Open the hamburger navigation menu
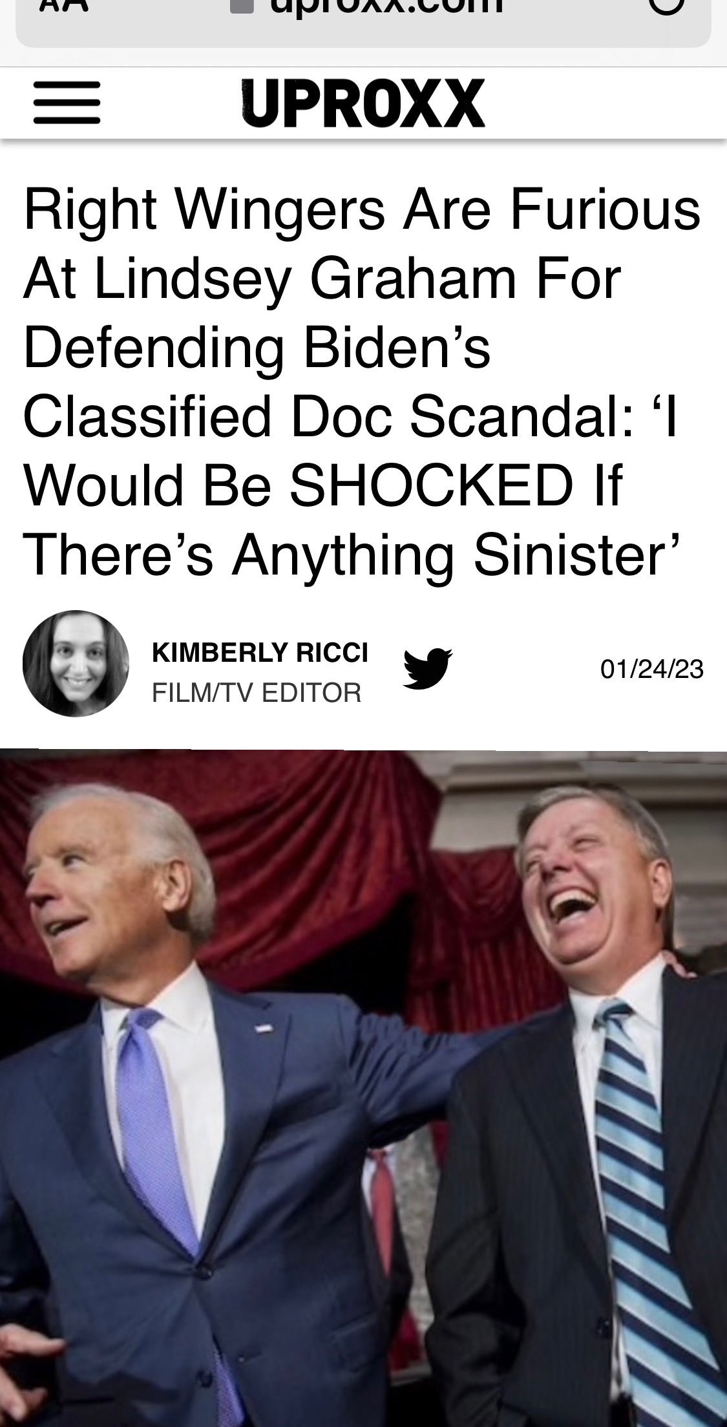Screen dimensions: 727x1427 pyautogui.click(x=67, y=102)
